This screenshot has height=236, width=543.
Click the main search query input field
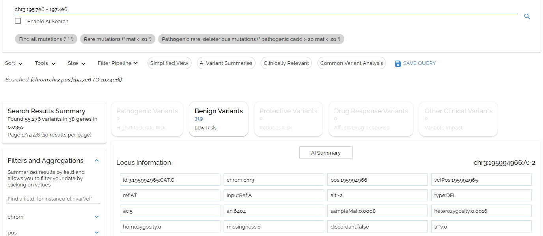click(x=264, y=9)
